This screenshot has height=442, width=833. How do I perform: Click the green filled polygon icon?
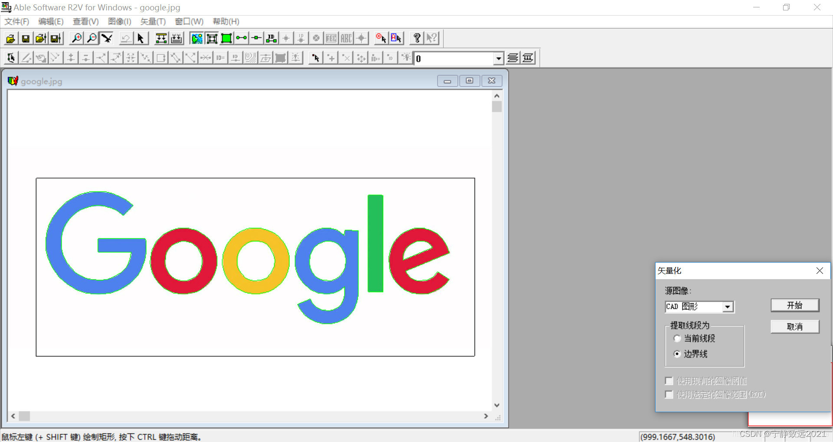226,39
